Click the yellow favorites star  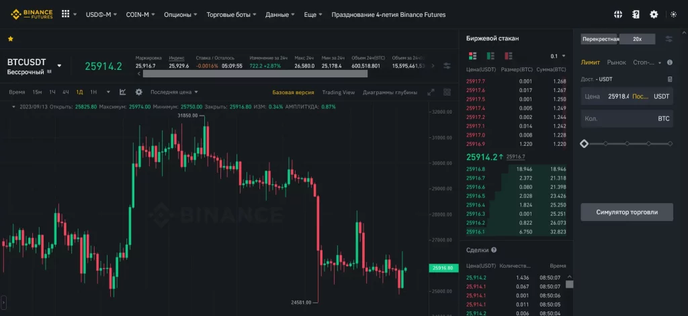[11, 38]
